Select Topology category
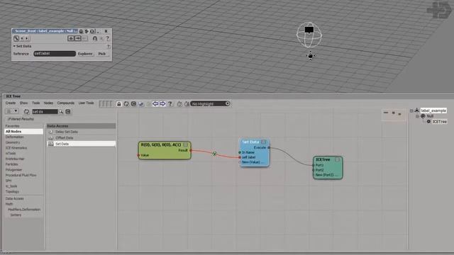 (x=12, y=192)
